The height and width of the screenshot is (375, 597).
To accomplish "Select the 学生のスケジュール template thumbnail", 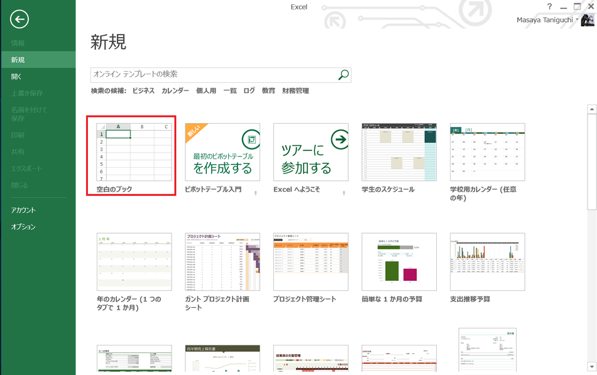I will 399,152.
